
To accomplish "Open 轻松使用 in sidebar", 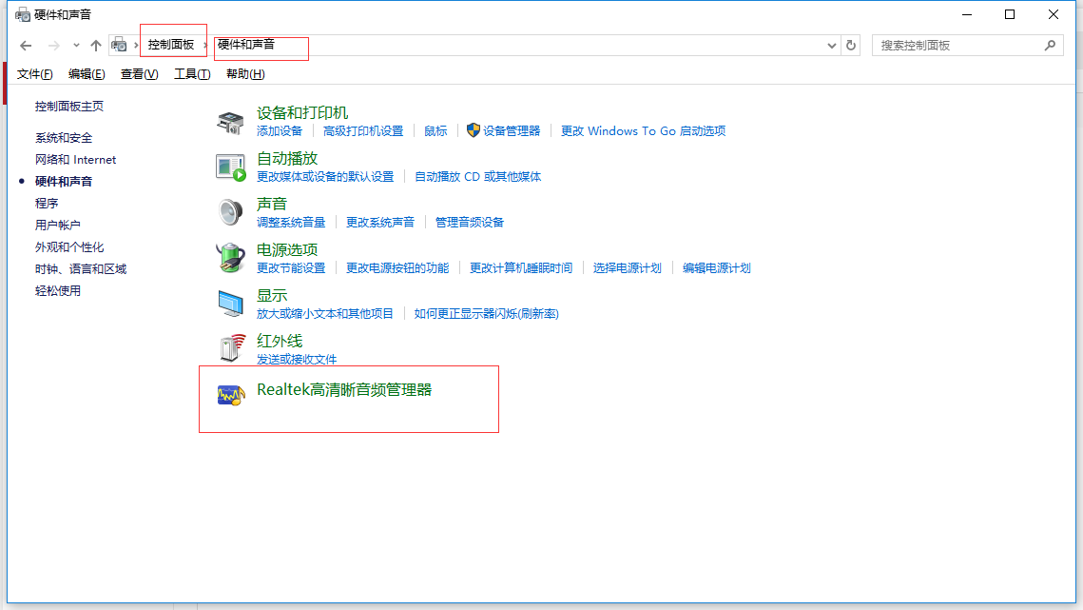I will [x=57, y=291].
